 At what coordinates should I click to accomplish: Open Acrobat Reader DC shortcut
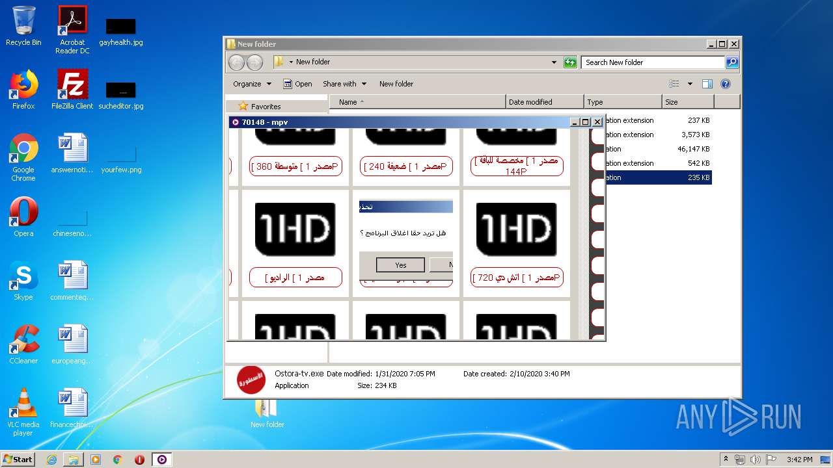tap(72, 30)
